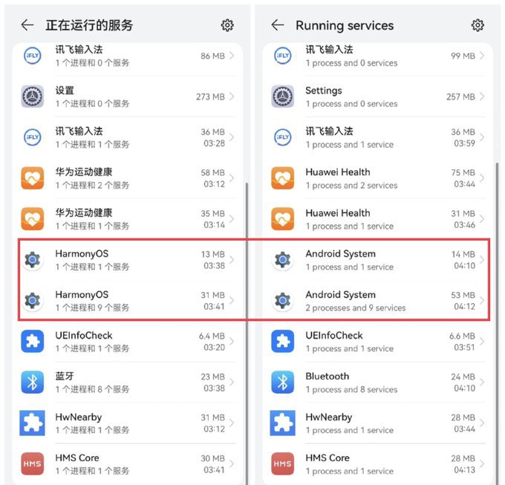Expand the Settings 257 MB chevron
The image size is (505, 485).
482,97
